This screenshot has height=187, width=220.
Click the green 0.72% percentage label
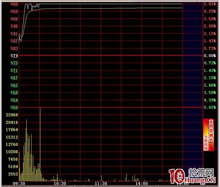click(210, 63)
